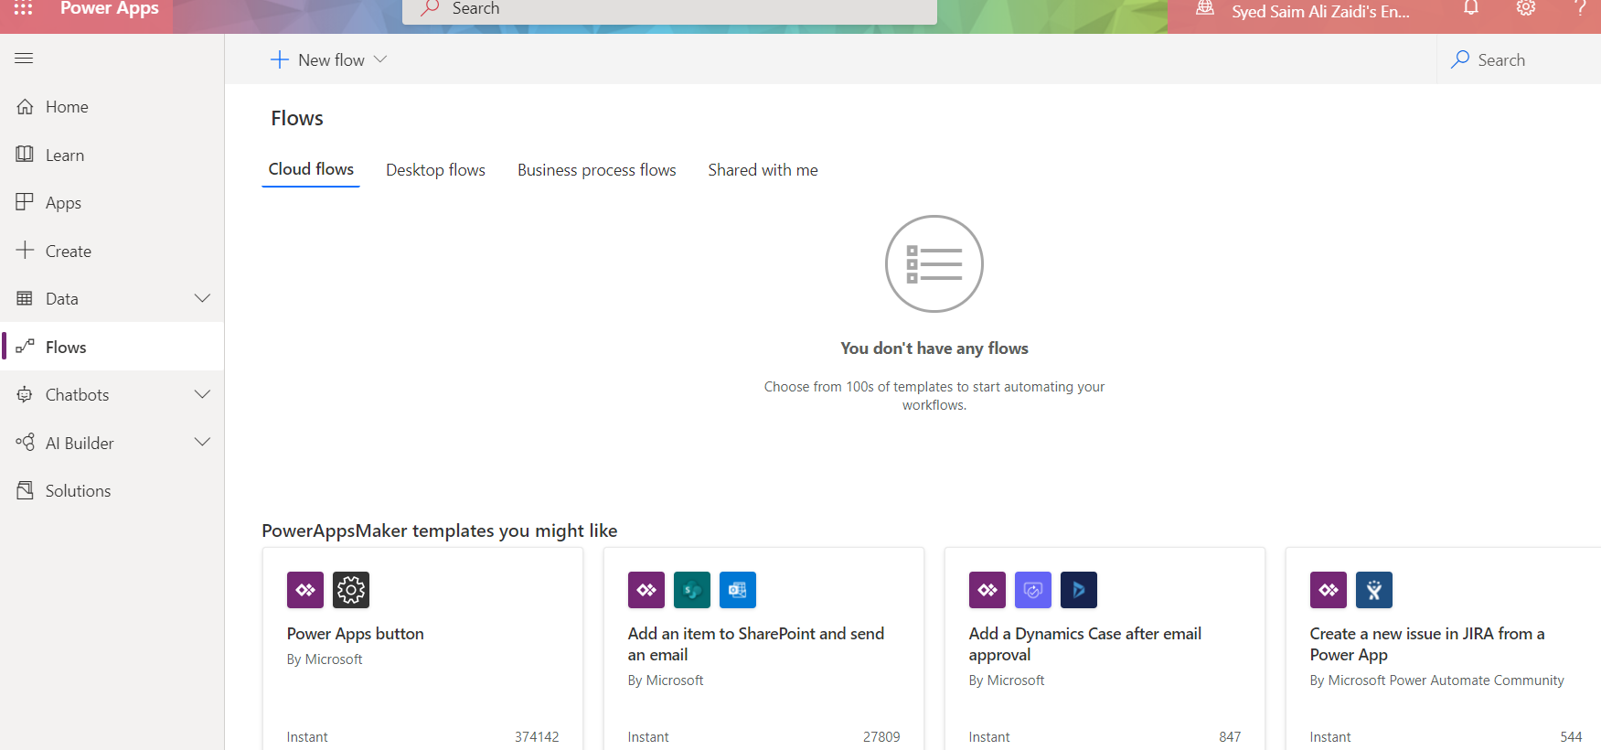
Task: Click the environment picker icon
Action: [1205, 8]
